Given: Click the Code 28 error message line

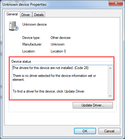Looking at the screenshot, I should click(x=51, y=68).
